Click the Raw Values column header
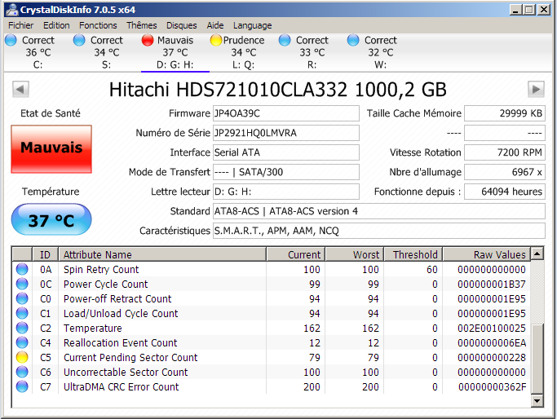Viewport: 557px width, 419px height. click(x=486, y=254)
